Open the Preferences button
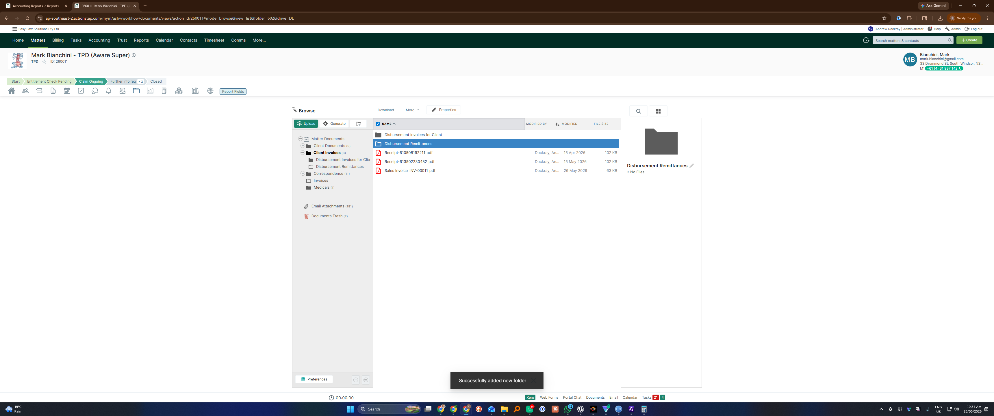The image size is (994, 416). 314,380
